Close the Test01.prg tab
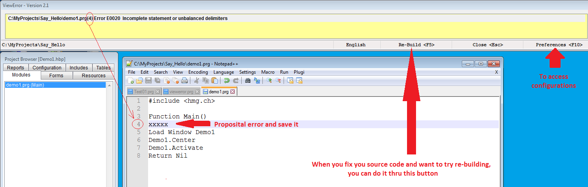This screenshot has height=187, width=588. (157, 92)
